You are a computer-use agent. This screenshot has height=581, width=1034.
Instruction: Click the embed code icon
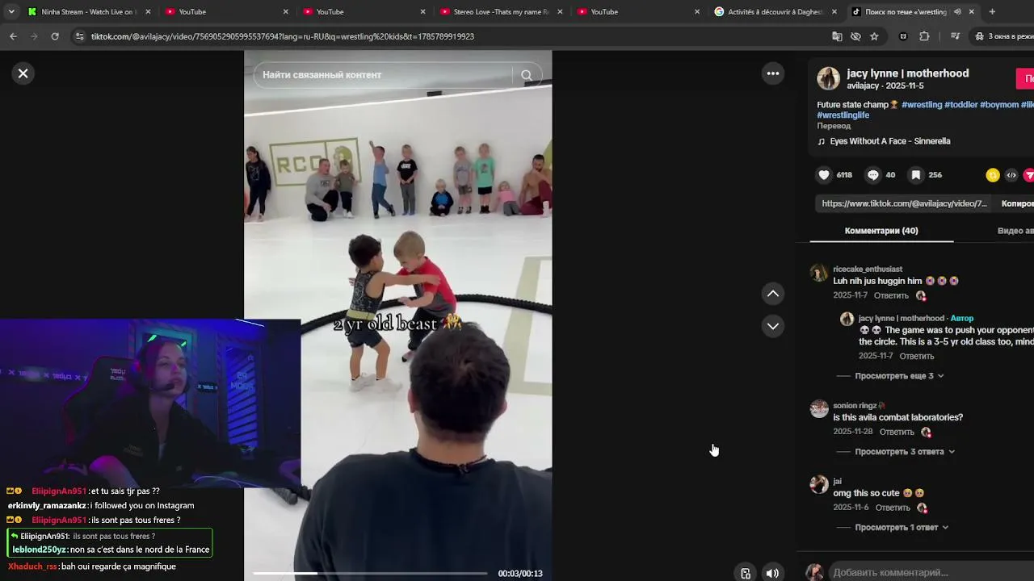click(1011, 175)
